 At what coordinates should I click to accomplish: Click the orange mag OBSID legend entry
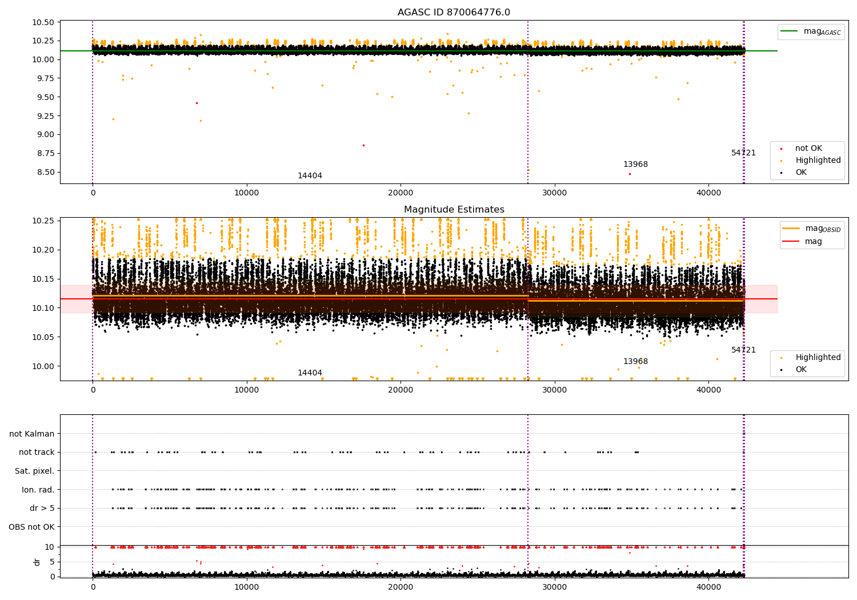[x=811, y=229]
